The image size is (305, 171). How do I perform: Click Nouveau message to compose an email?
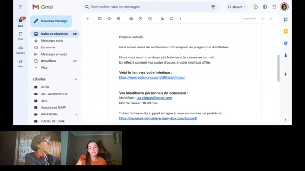[51, 21]
